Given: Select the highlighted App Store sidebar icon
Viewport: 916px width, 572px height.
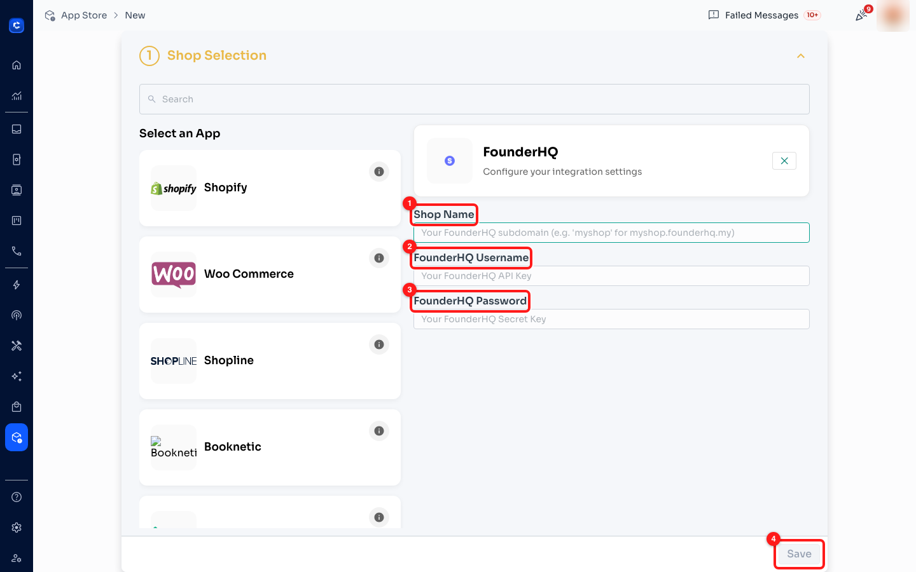Looking at the screenshot, I should pos(17,437).
